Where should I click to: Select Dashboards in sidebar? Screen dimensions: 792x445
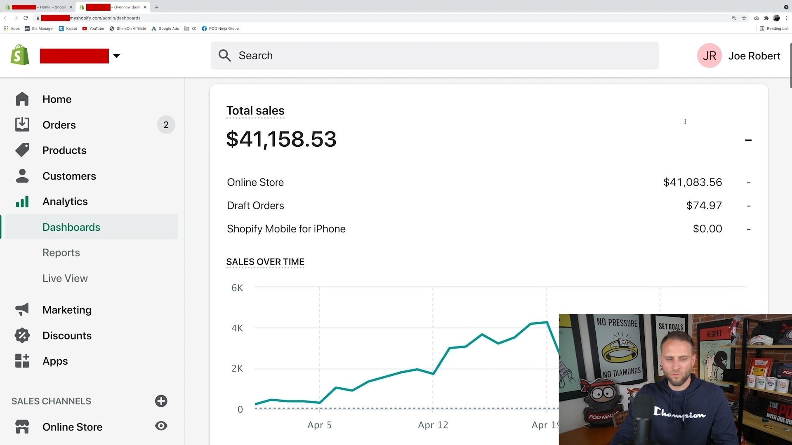71,227
